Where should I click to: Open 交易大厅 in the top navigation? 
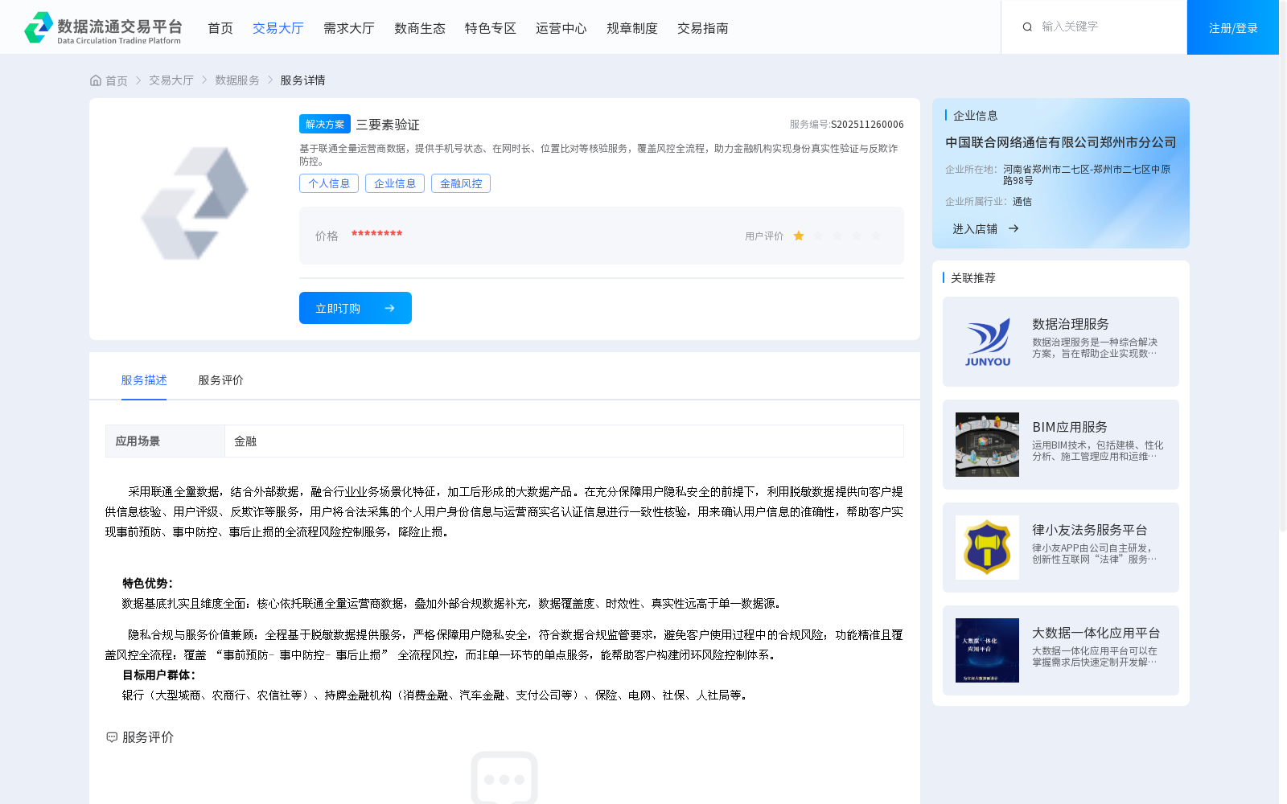pyautogui.click(x=278, y=28)
